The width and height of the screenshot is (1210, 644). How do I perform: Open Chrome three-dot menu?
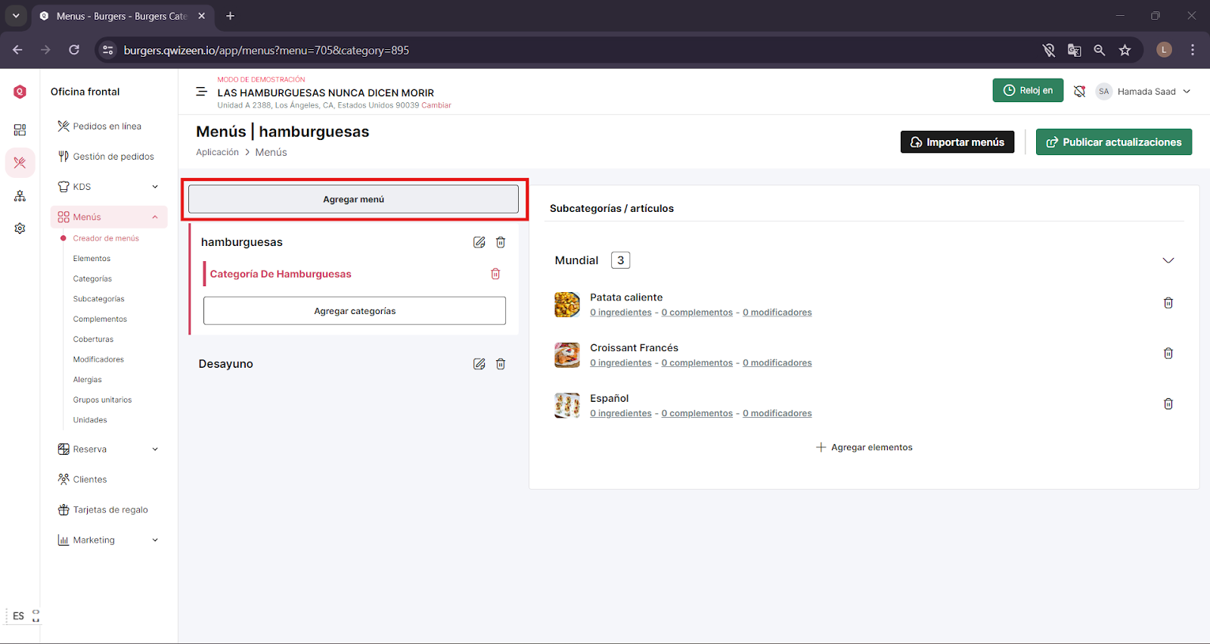click(x=1193, y=50)
